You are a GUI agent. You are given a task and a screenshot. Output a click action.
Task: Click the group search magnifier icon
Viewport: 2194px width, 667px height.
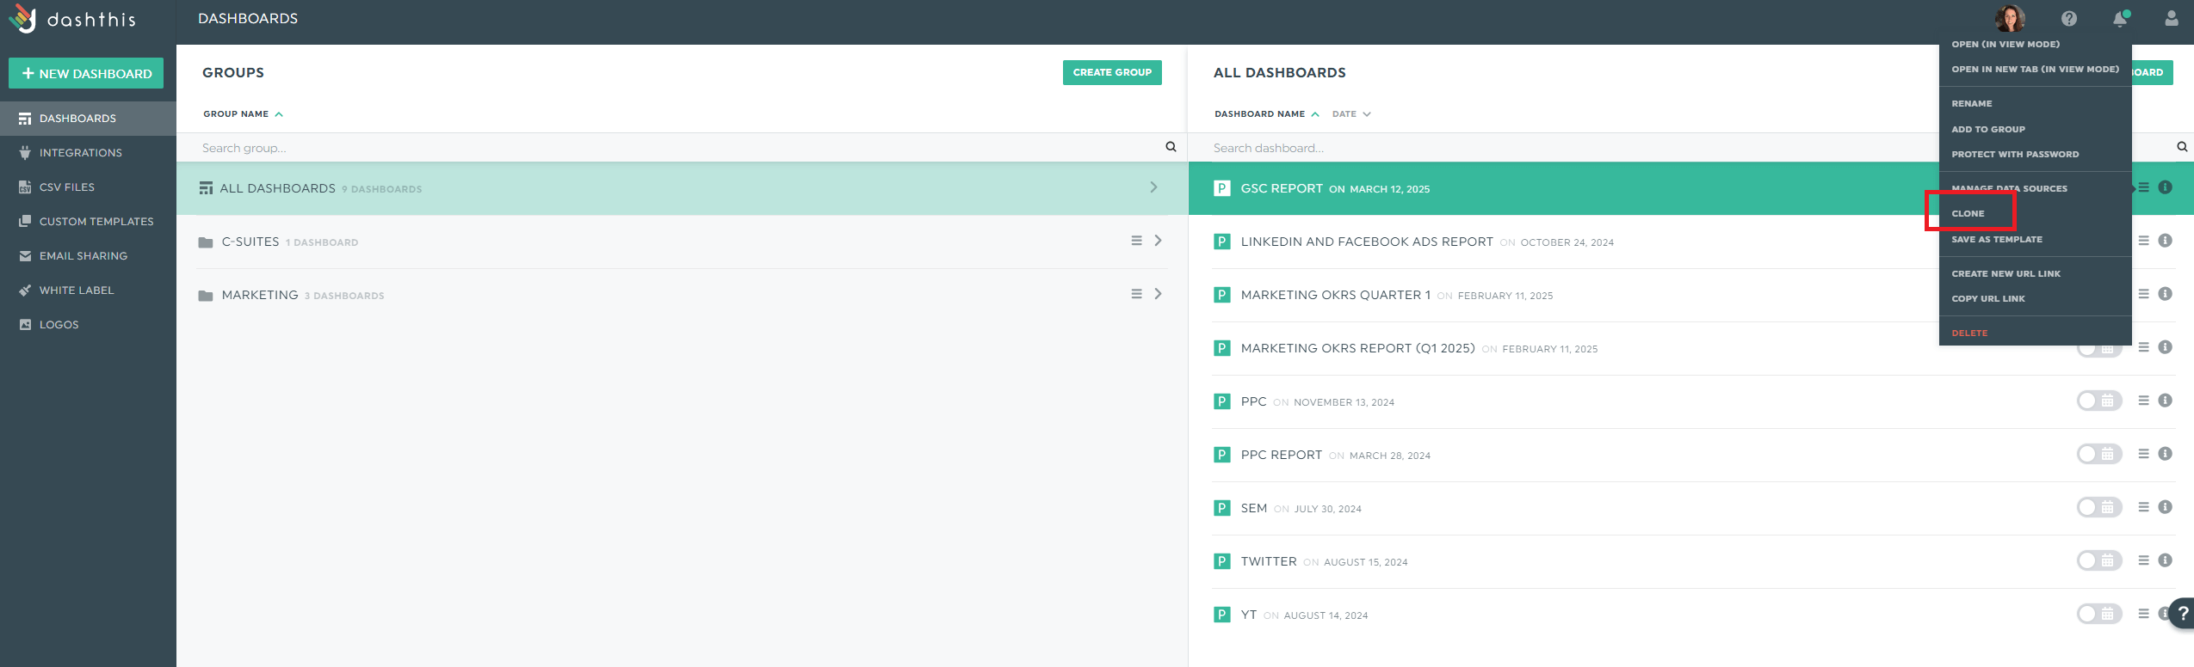click(x=1171, y=147)
